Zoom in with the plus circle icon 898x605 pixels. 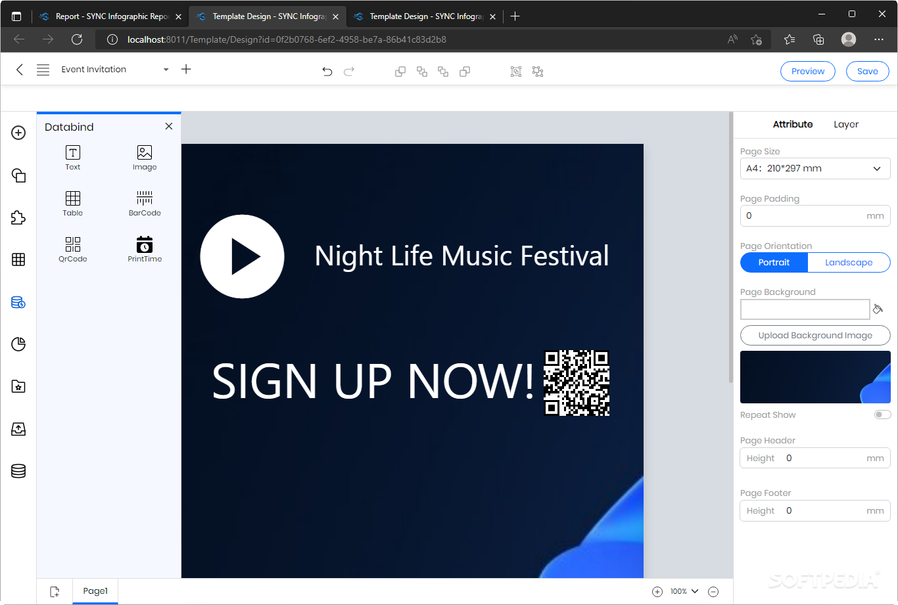[x=657, y=592]
